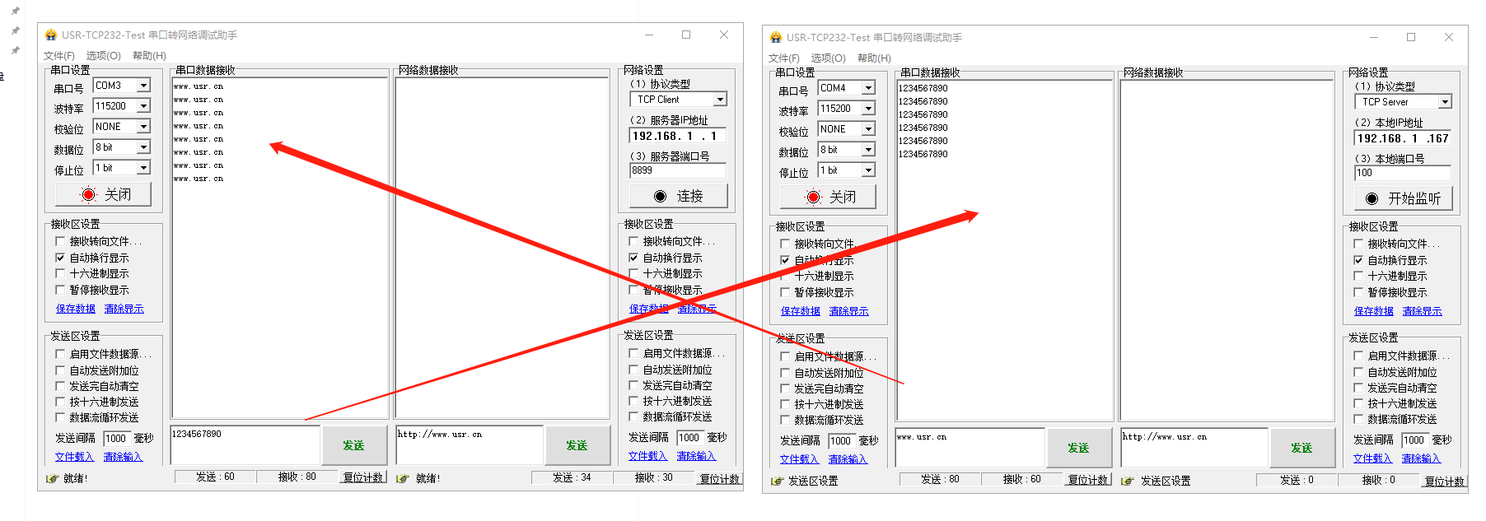1486x521 pixels.
Task: Click the black indicator icon on the 连接 button
Action: click(x=660, y=196)
